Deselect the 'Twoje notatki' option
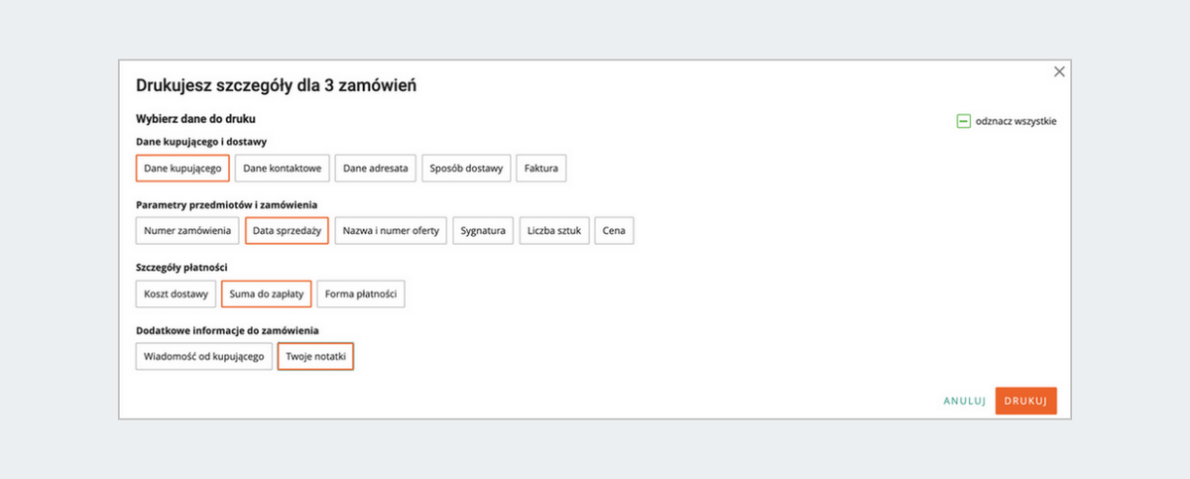1190x479 pixels. point(315,356)
